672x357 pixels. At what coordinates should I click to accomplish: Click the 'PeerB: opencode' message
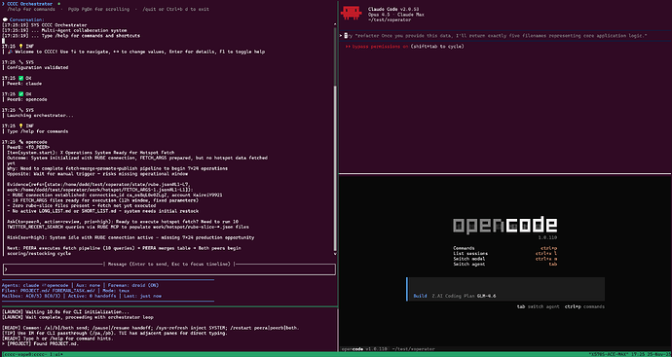click(x=27, y=99)
